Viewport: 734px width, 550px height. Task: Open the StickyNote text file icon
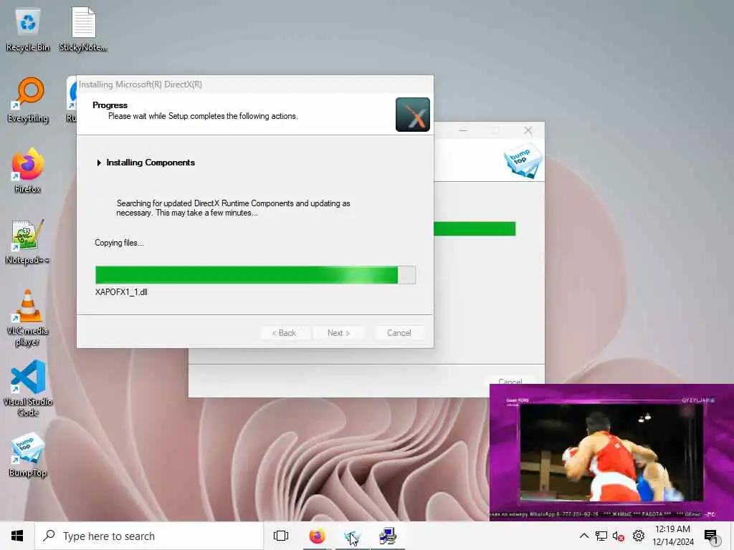point(83,29)
